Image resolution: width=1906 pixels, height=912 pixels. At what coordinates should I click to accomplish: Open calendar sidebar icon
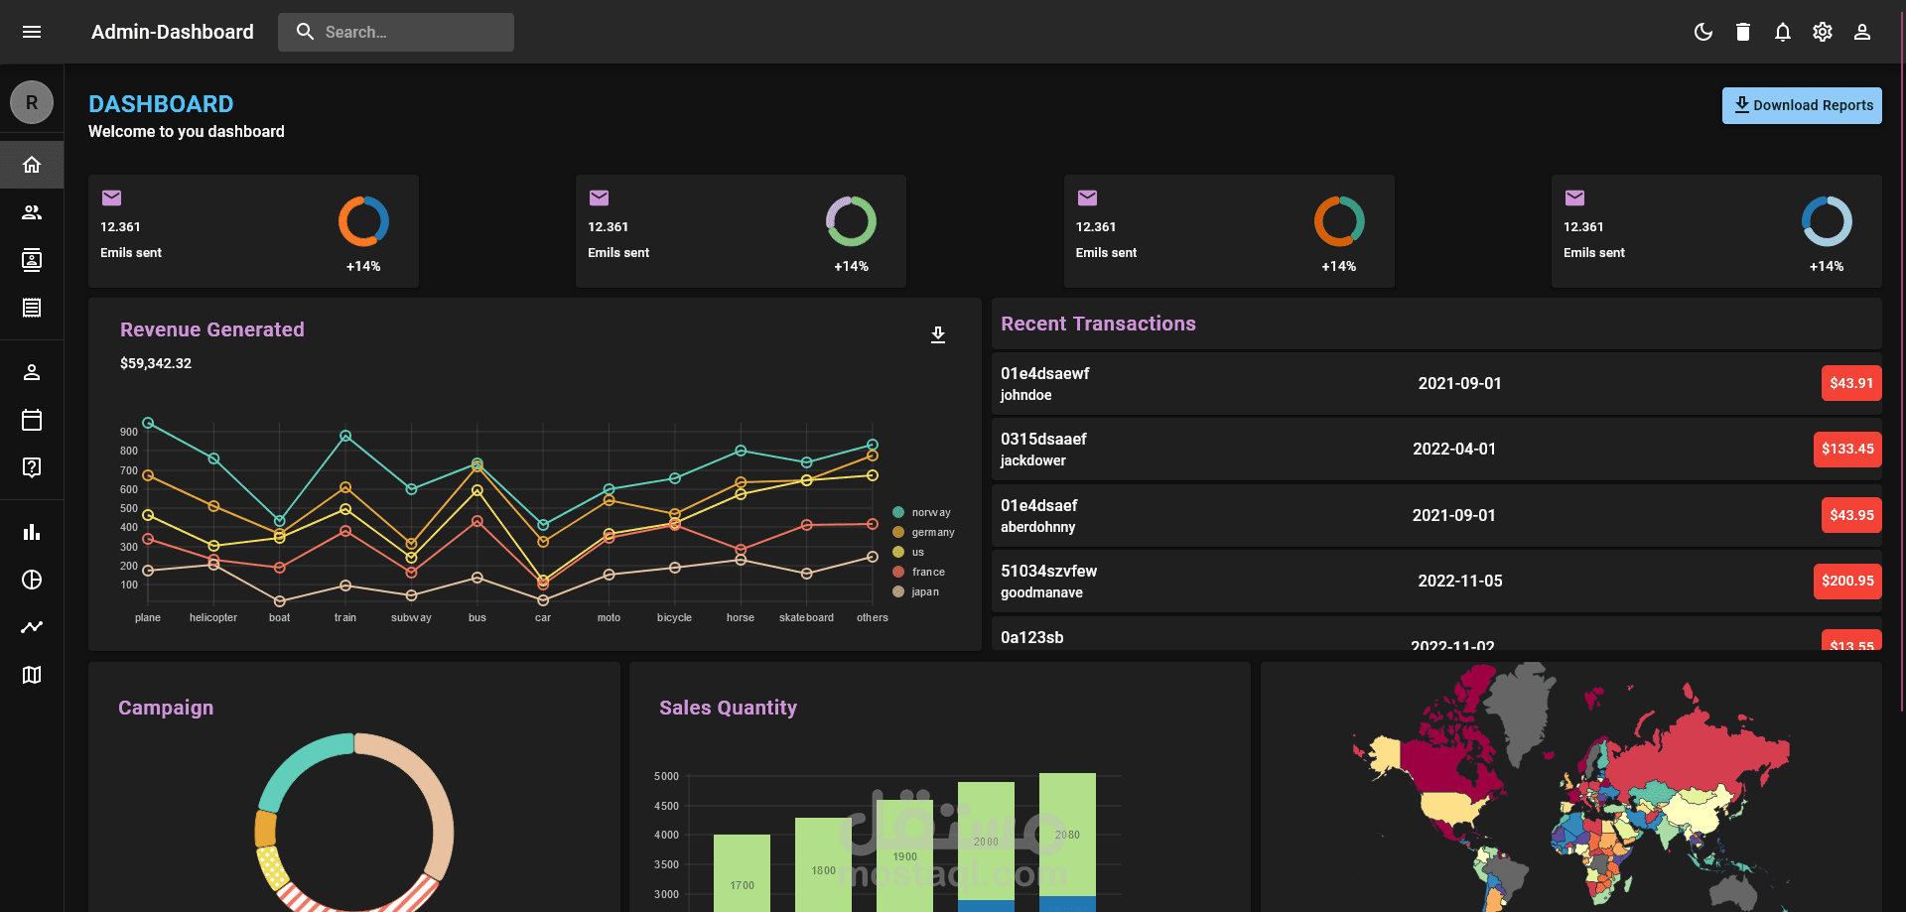[32, 420]
